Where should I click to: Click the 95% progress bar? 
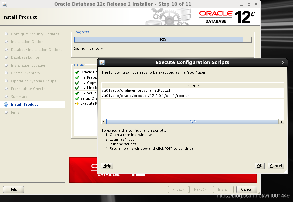point(163,39)
